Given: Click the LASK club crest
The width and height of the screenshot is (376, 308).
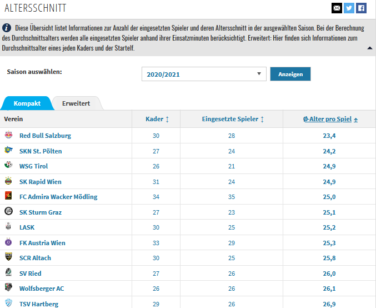Looking at the screenshot, I should 8,227.
